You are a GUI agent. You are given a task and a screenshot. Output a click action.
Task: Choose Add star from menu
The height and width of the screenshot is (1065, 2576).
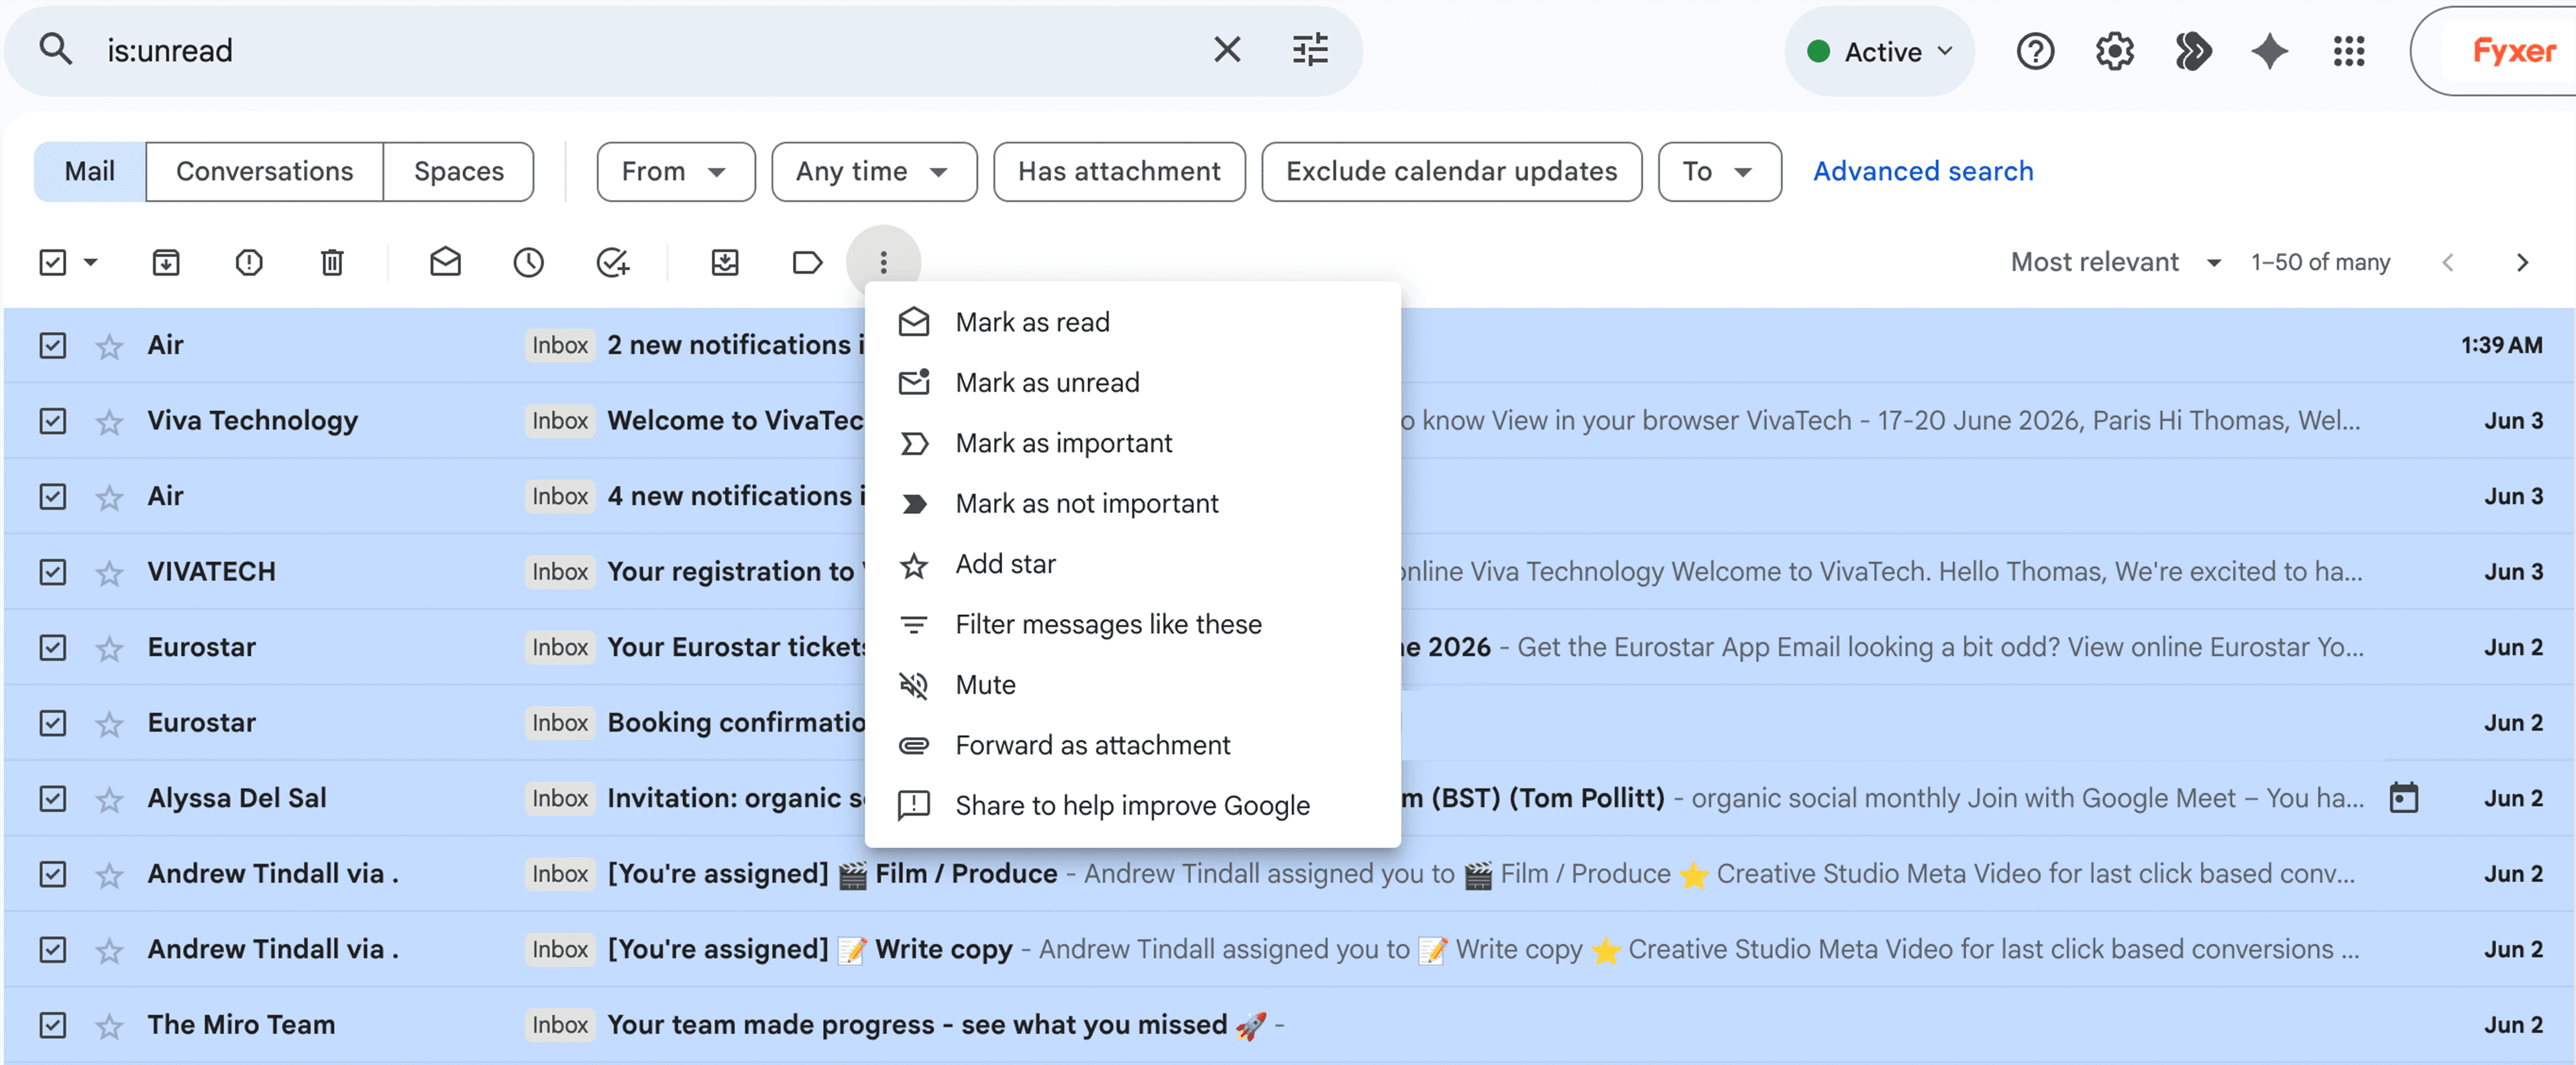click(1132, 564)
